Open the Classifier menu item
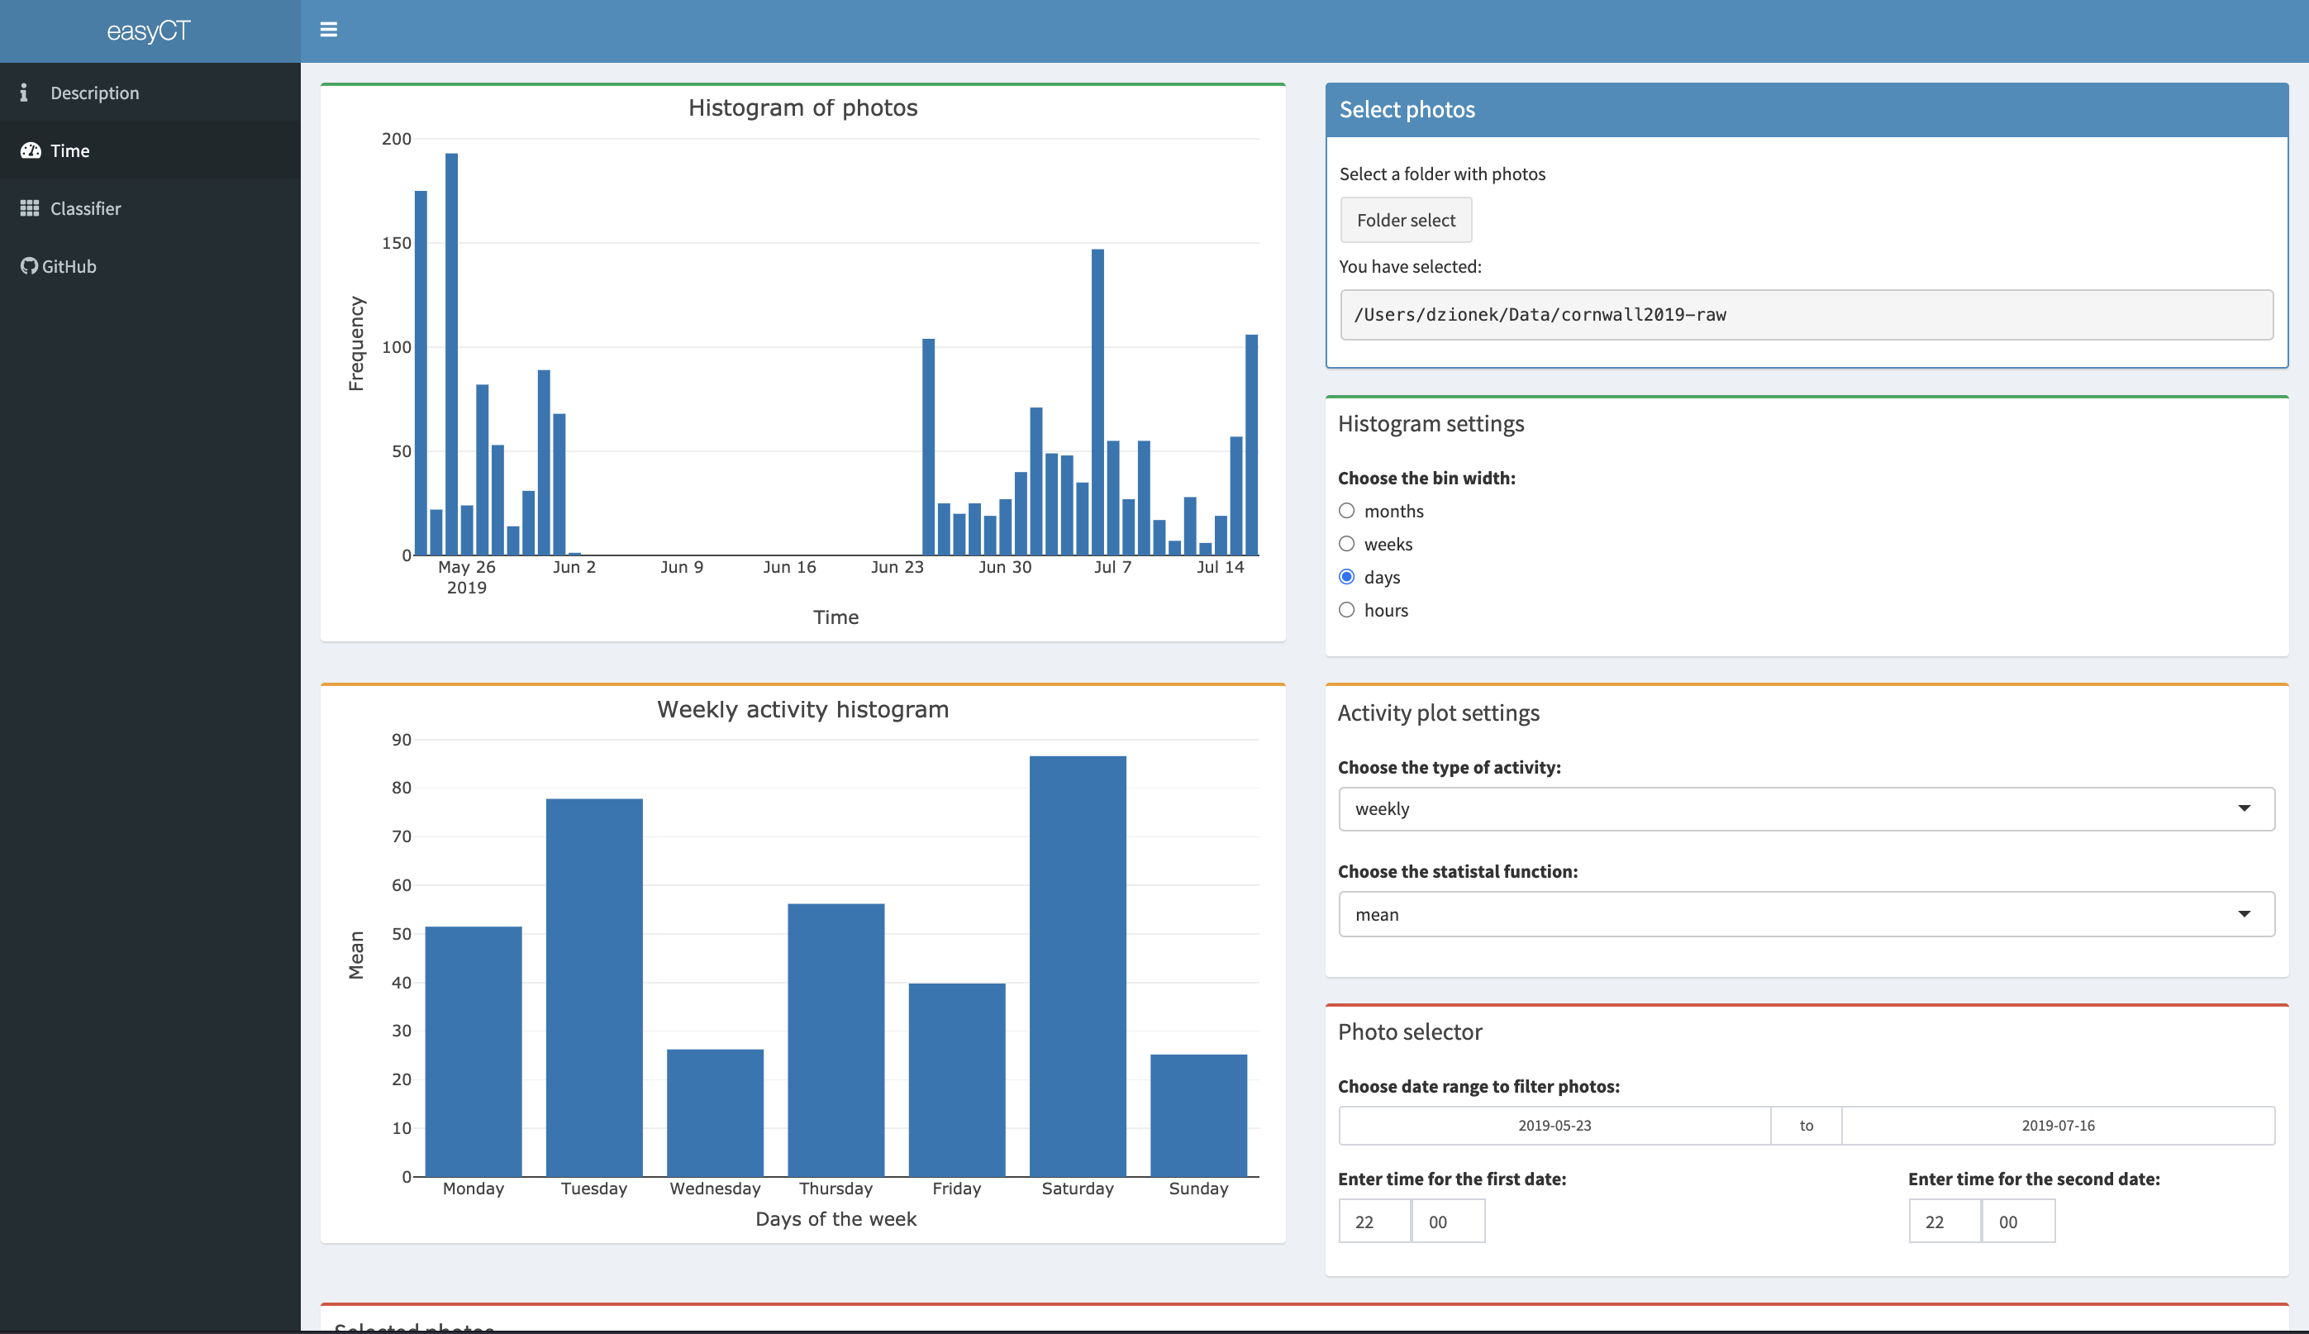The height and width of the screenshot is (1334, 2309). coord(85,208)
